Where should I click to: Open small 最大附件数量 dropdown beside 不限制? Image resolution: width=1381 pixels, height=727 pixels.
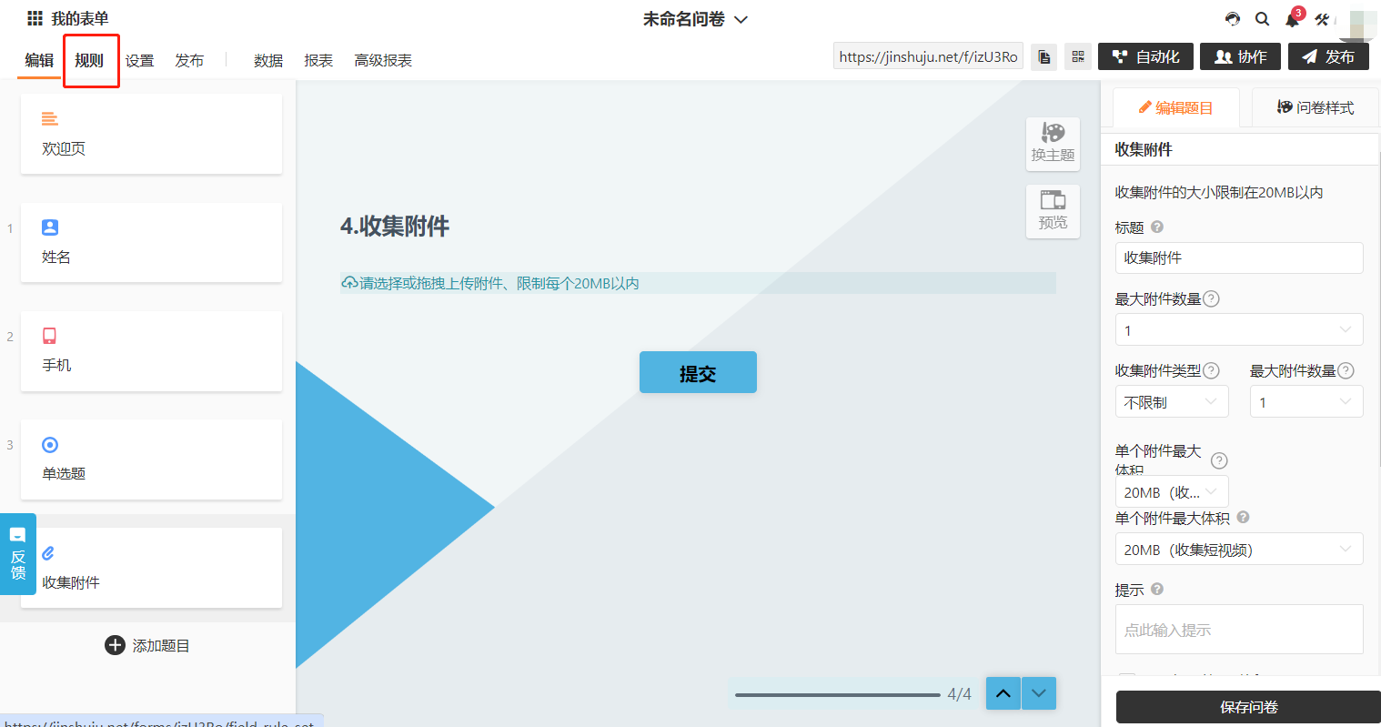[x=1306, y=401]
